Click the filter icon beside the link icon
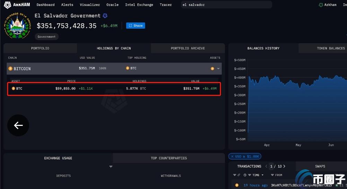Image resolution: width=347 pixels, height=189 pixels. (234, 175)
